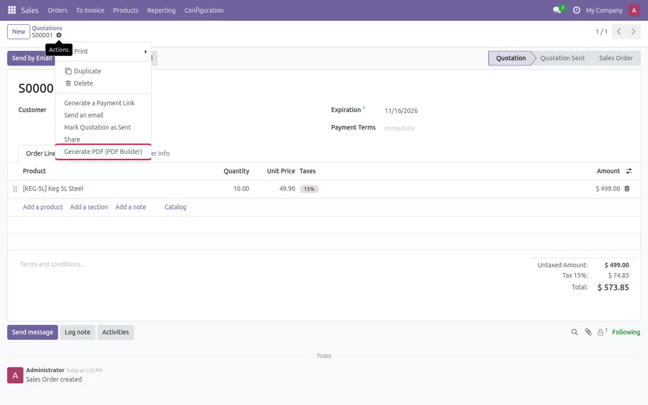648x405 pixels.
Task: Click the Expiration help question mark
Action: pyautogui.click(x=364, y=108)
